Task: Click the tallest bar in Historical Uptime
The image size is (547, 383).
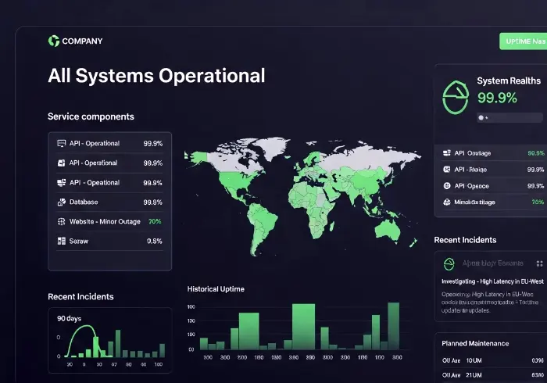Action: click(394, 326)
